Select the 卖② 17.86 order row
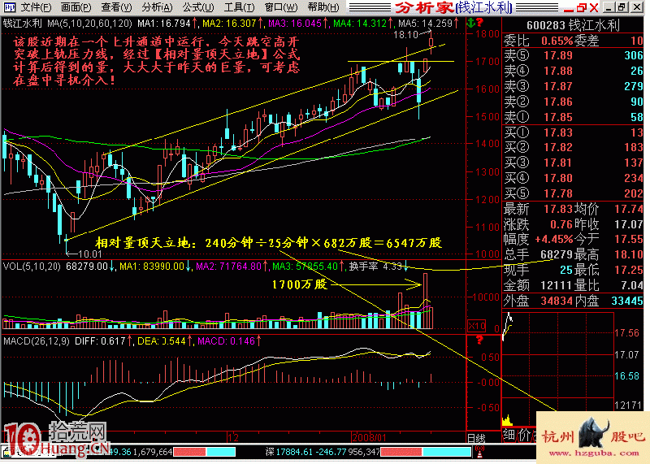 [x=573, y=102]
